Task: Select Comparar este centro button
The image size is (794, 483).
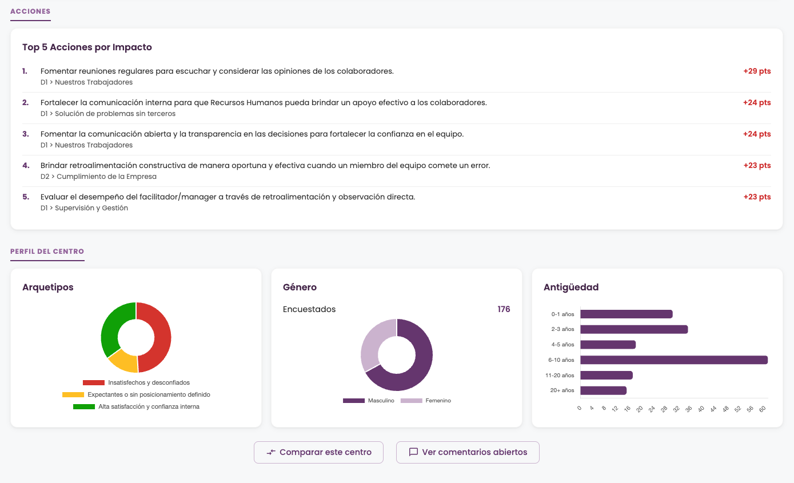Action: tap(318, 452)
